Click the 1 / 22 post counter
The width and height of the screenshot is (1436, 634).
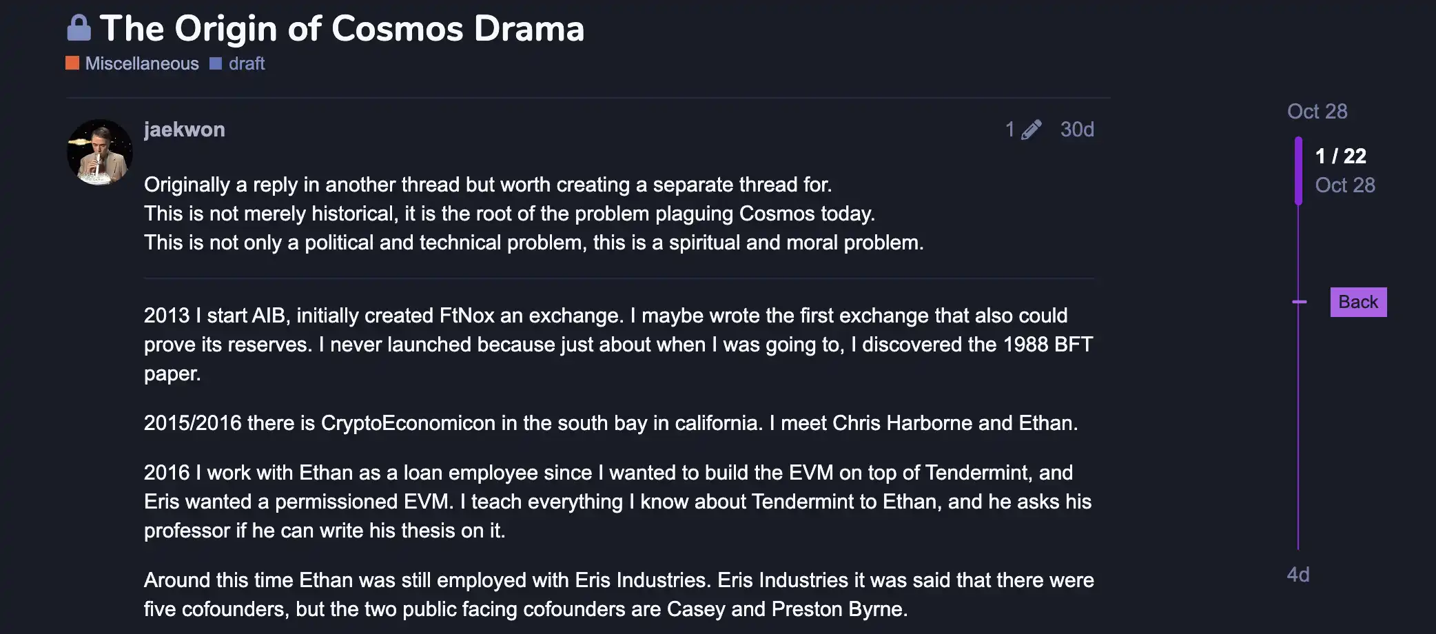(x=1340, y=156)
